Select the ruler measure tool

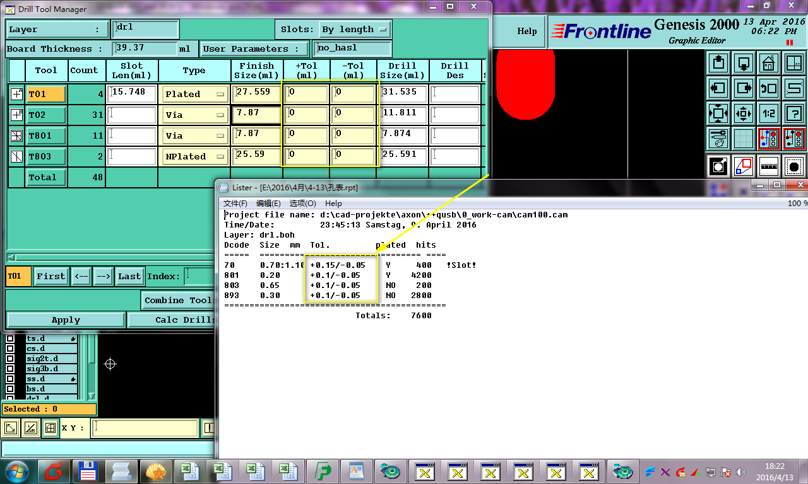point(769,166)
